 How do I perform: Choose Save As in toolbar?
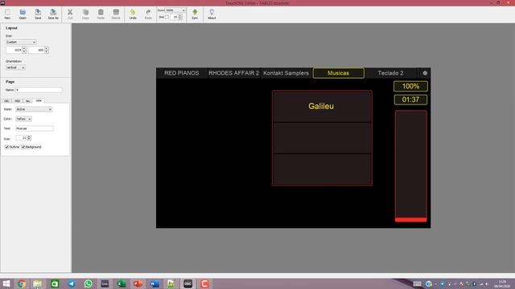point(53,14)
